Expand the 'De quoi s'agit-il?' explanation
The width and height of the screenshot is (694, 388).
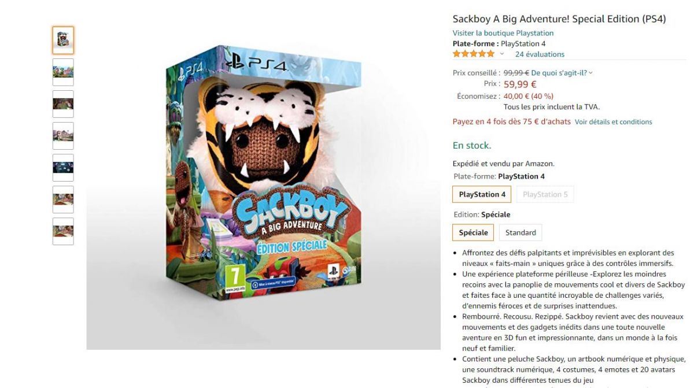(x=562, y=73)
